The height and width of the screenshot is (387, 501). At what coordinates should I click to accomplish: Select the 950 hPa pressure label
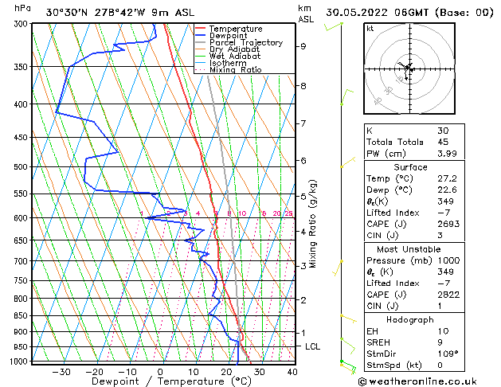pyautogui.click(x=22, y=346)
